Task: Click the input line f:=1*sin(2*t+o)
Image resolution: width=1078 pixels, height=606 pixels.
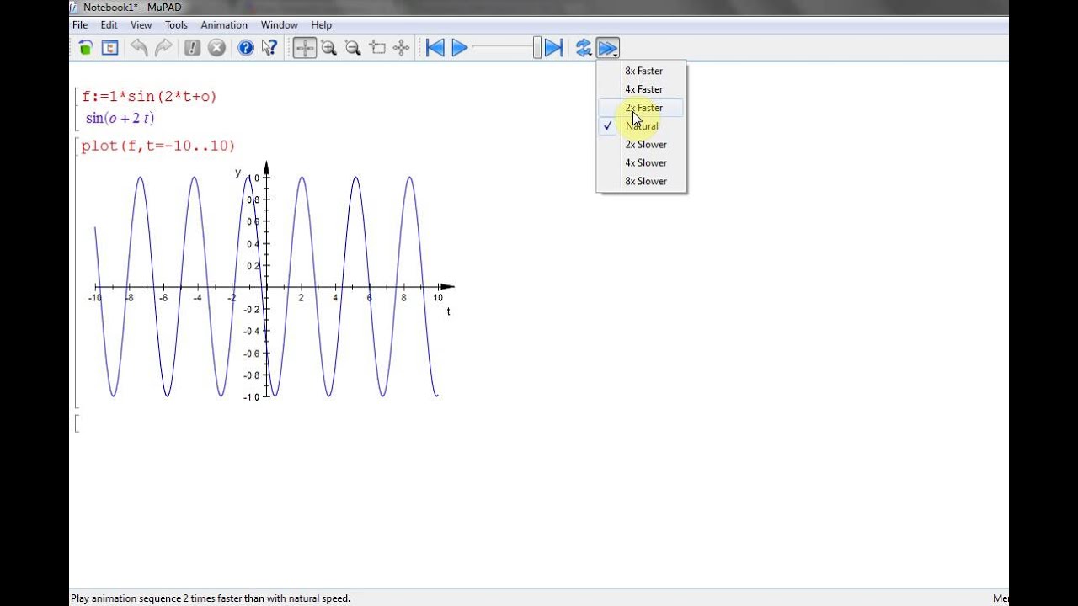Action: [x=149, y=97]
